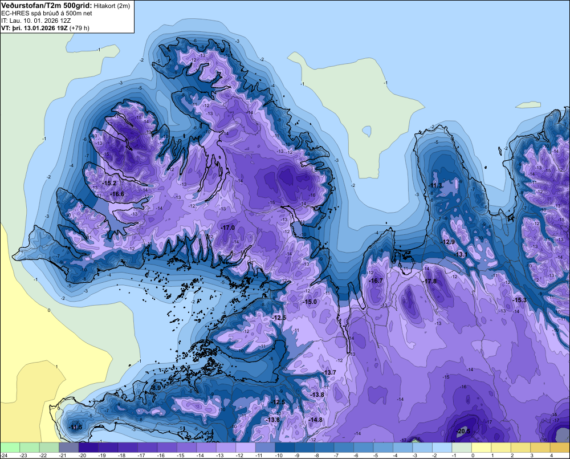Click the legend scale label -24
Viewport: 570px width, 459px height.
coord(4,456)
